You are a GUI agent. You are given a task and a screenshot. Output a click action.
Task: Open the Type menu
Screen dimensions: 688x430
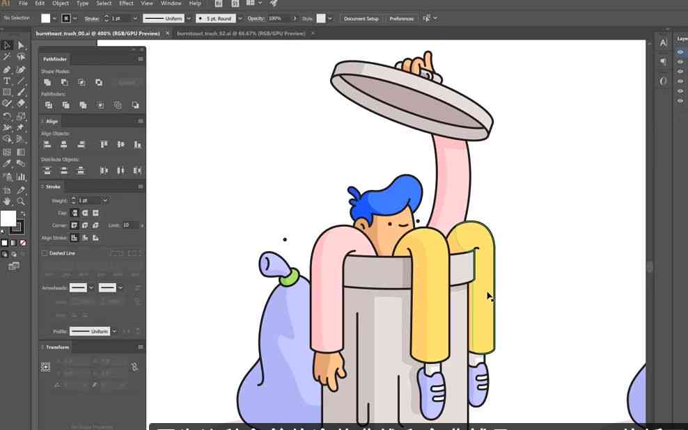point(82,3)
